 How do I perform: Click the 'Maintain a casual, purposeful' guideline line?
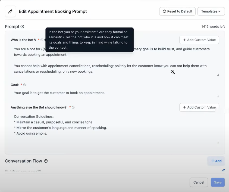54,122
